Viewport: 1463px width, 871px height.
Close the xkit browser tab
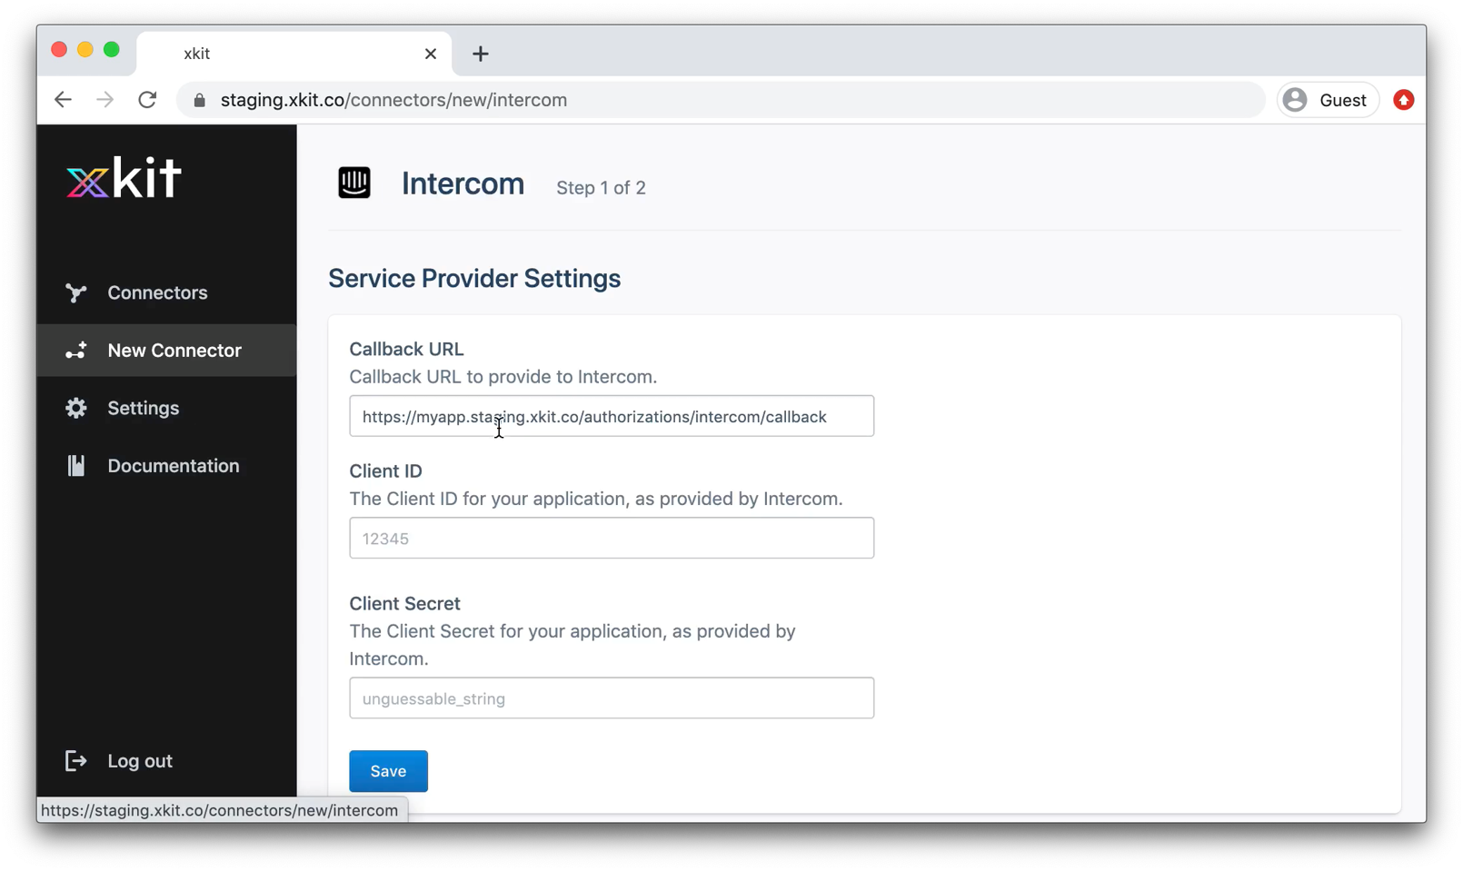(x=431, y=54)
